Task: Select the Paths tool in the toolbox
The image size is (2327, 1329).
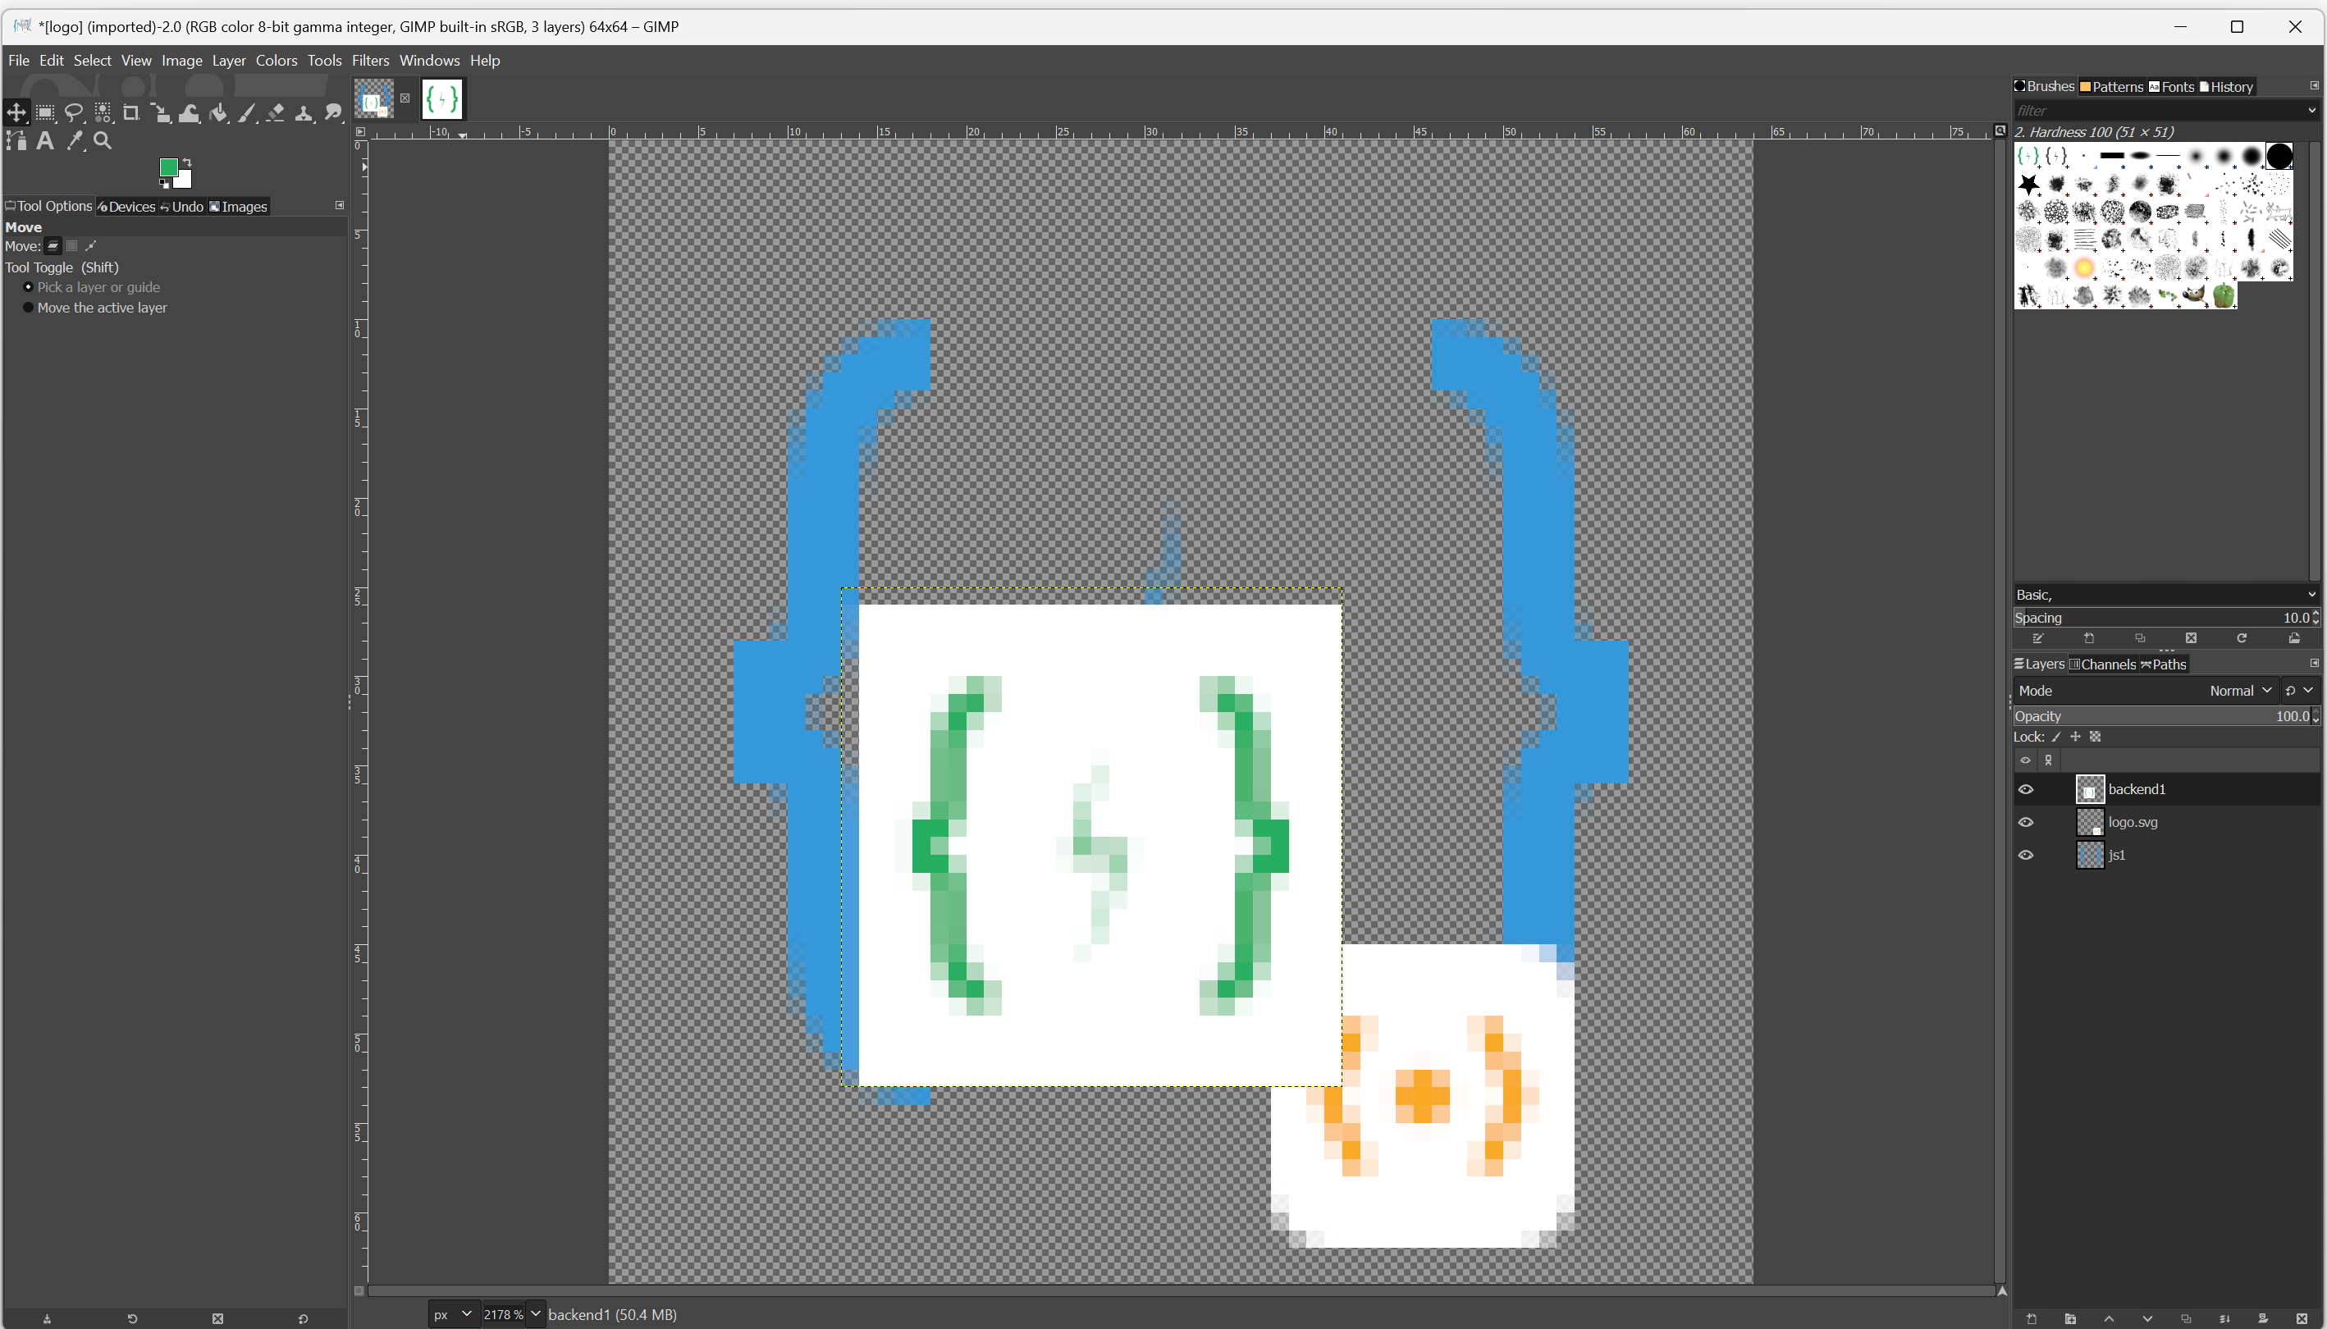Action: click(16, 140)
